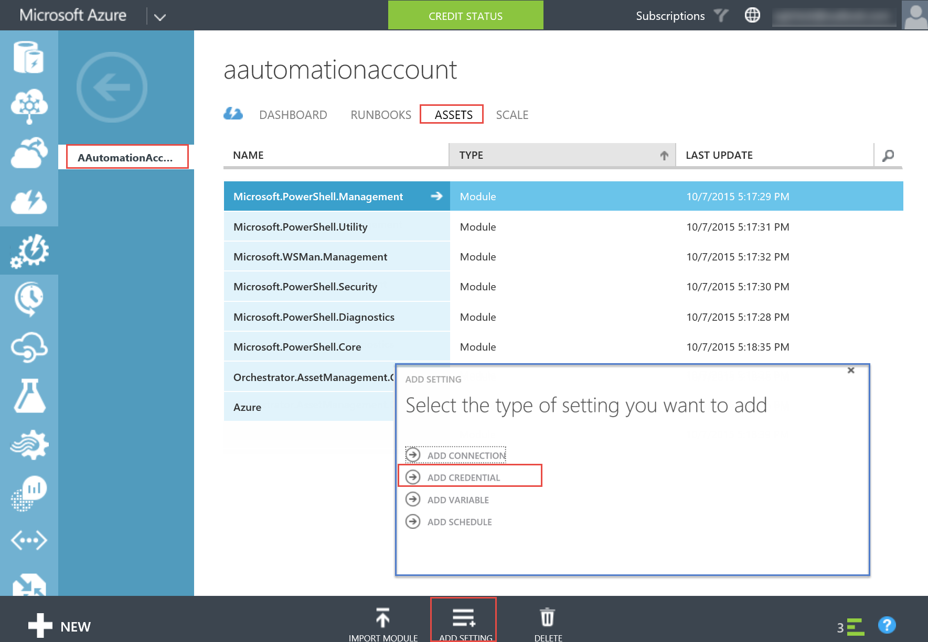Open the Scheduler clock sidebar icon

click(29, 299)
